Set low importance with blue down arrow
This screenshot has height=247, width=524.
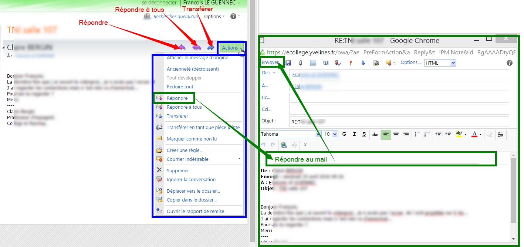pyautogui.click(x=363, y=63)
